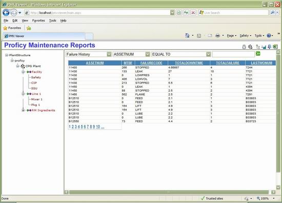Click the Print icon in command bar
This screenshot has height=203, width=282.
(x=217, y=35)
